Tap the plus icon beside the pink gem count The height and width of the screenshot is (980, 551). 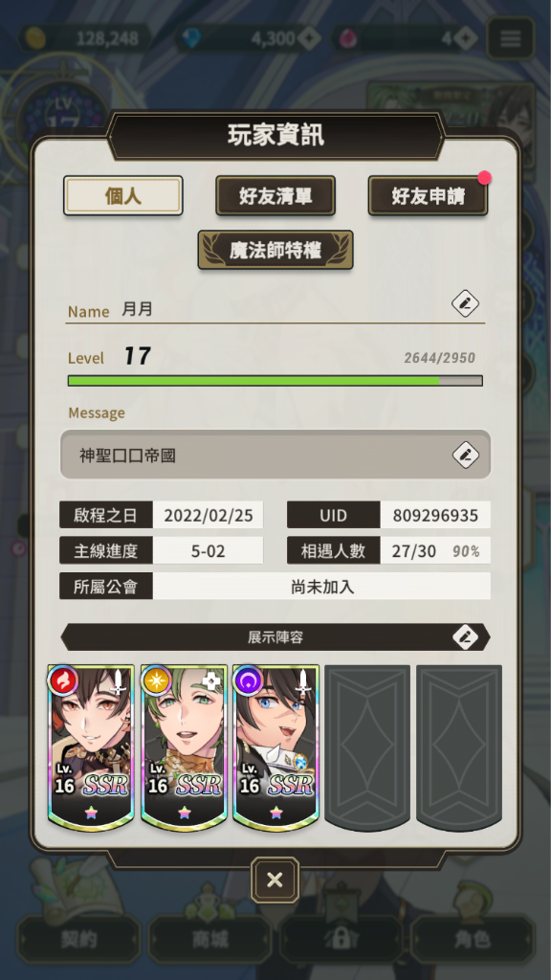point(465,39)
